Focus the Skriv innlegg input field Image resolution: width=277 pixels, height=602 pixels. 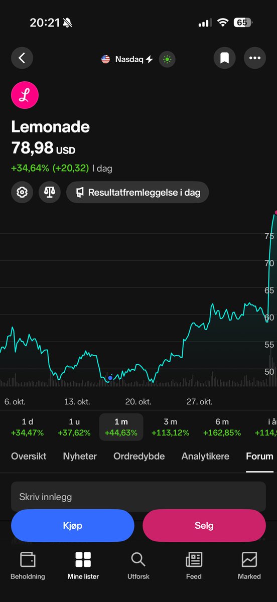click(x=138, y=497)
